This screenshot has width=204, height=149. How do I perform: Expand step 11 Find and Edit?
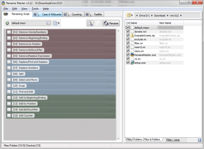click(23, 92)
